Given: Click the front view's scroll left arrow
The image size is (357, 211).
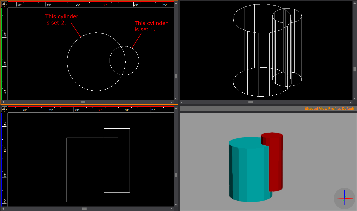Looking at the screenshot, I should pyautogui.click(x=3, y=209).
